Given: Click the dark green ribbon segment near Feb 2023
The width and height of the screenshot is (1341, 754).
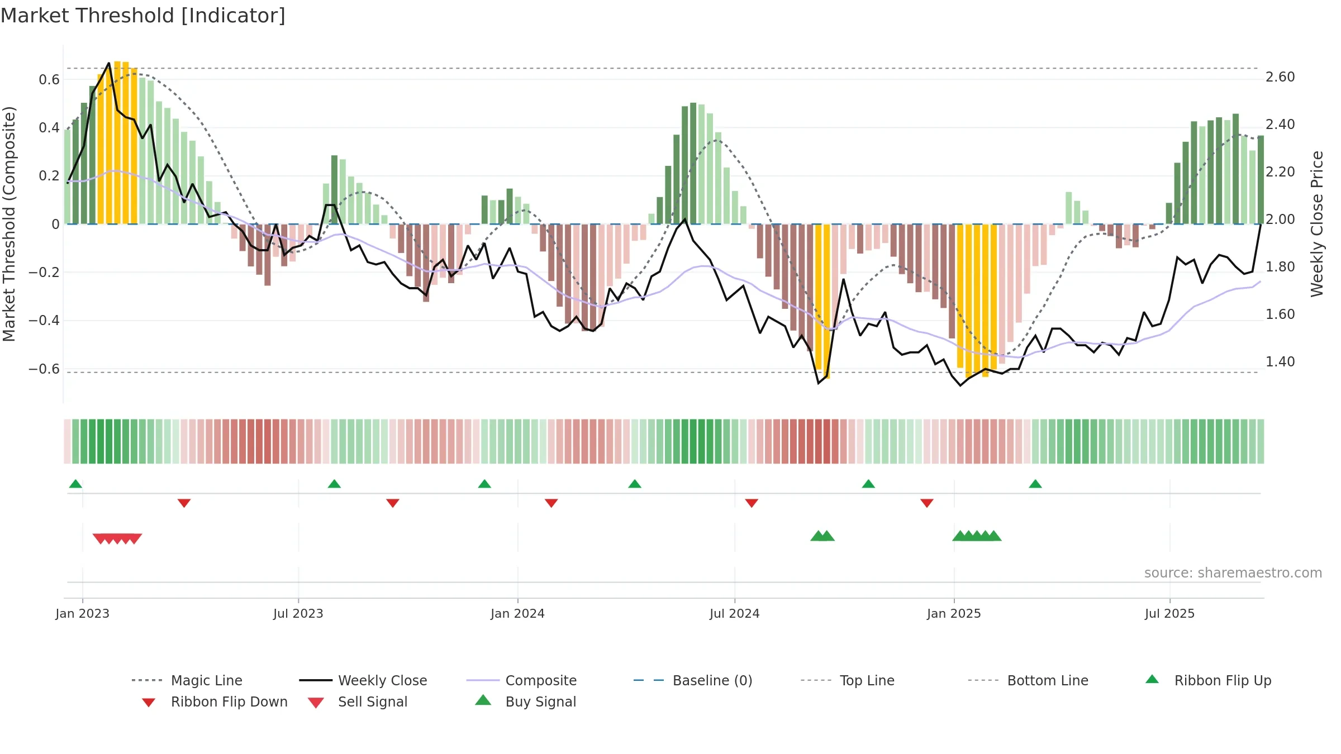Looking at the screenshot, I should coord(101,441).
